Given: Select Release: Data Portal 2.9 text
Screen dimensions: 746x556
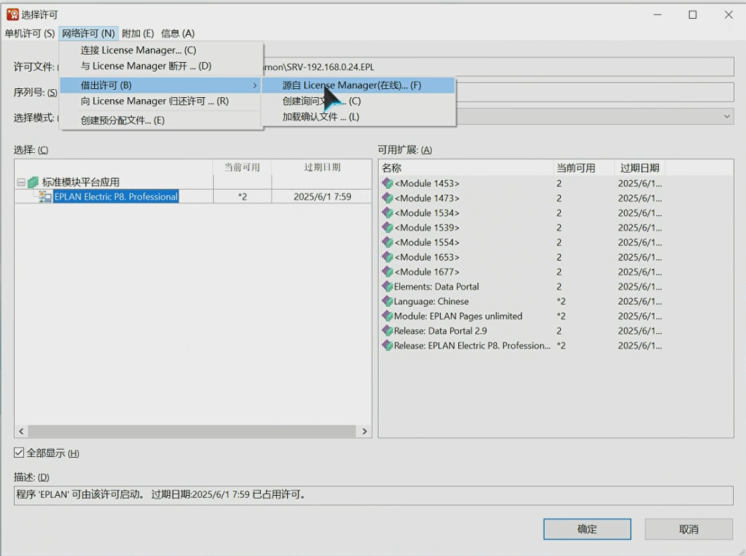Looking at the screenshot, I should tap(440, 331).
